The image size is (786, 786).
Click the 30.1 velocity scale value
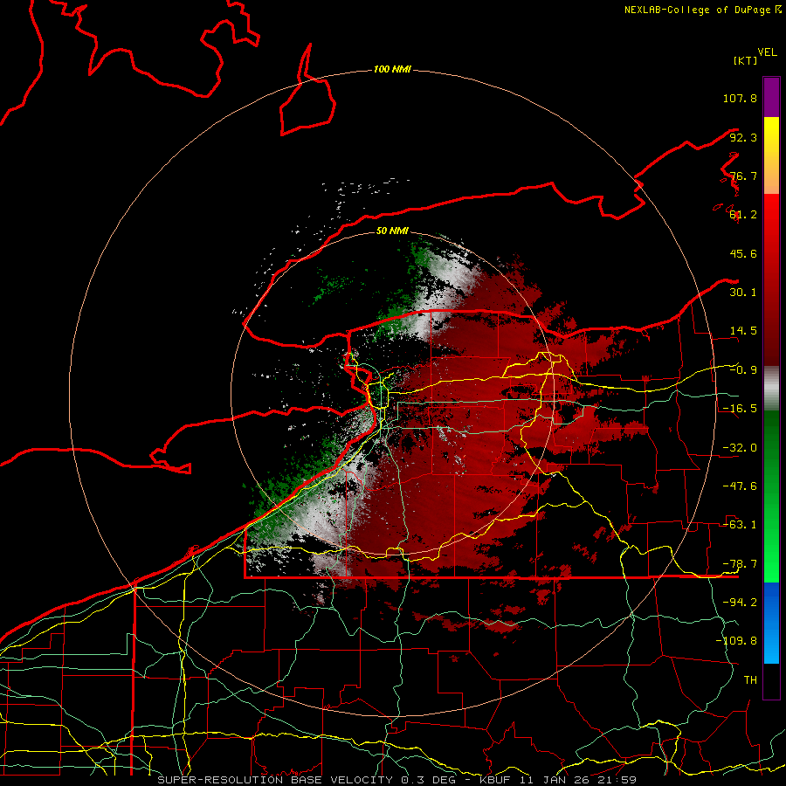[x=743, y=293]
